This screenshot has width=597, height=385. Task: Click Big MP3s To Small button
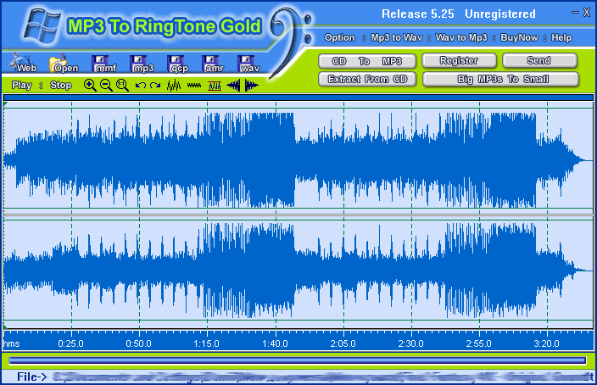(500, 79)
